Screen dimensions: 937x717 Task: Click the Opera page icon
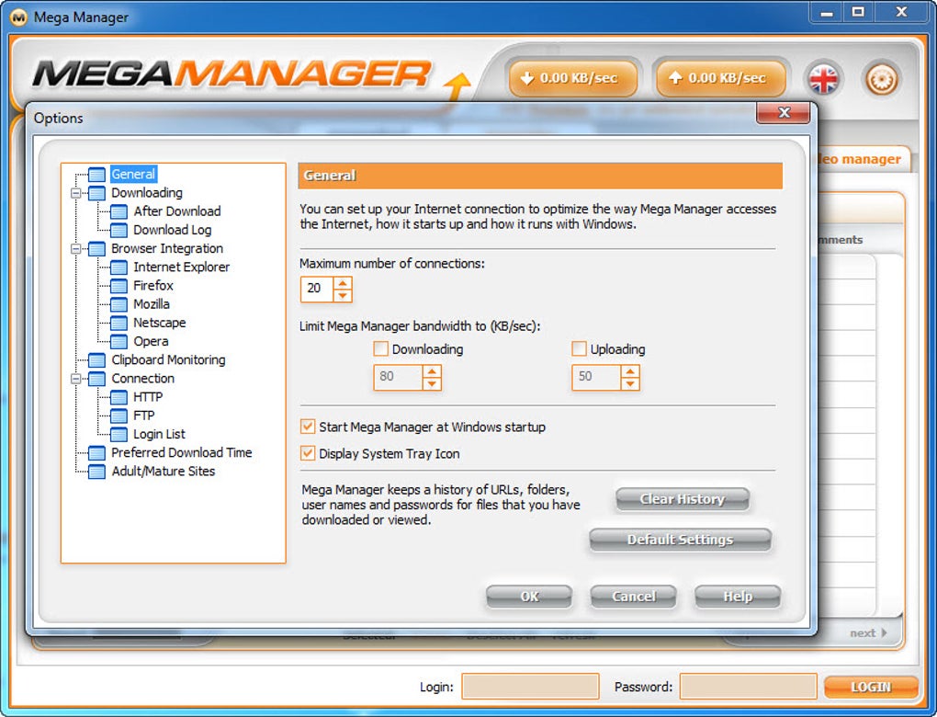(119, 341)
